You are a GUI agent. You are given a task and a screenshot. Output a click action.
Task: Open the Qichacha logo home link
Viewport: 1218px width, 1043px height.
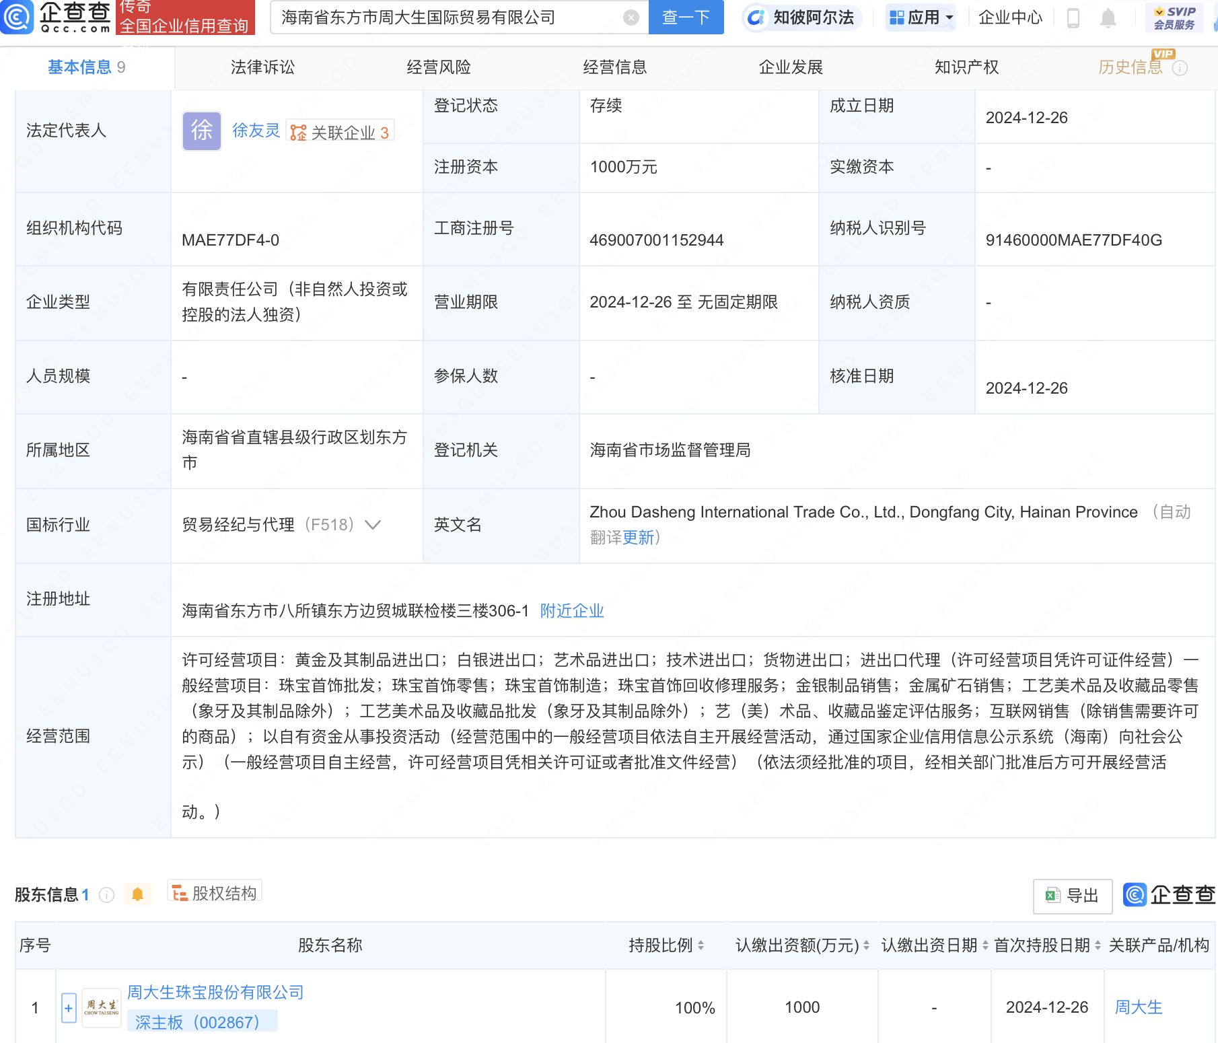(x=57, y=17)
